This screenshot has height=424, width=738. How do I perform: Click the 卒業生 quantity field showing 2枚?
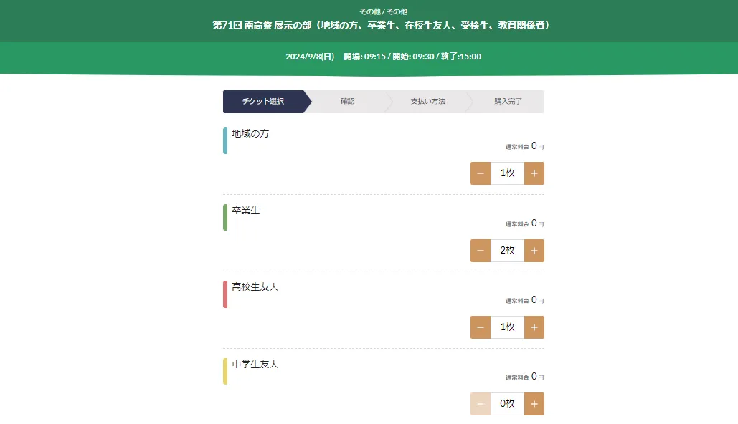click(x=507, y=251)
